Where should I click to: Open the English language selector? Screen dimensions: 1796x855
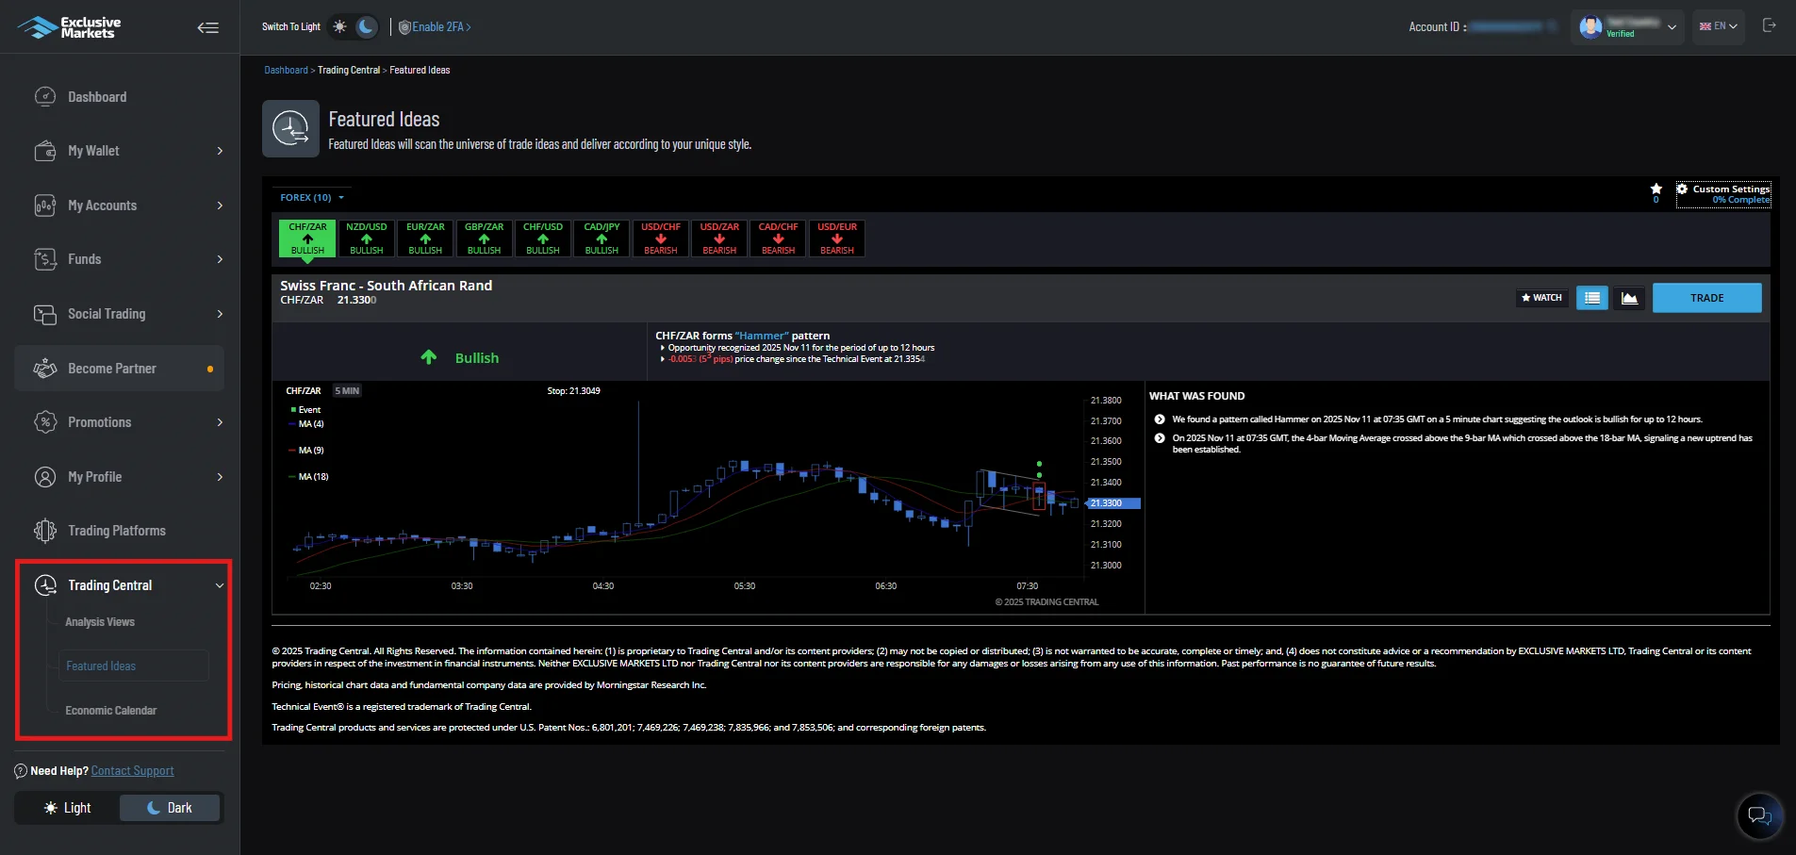tap(1716, 26)
